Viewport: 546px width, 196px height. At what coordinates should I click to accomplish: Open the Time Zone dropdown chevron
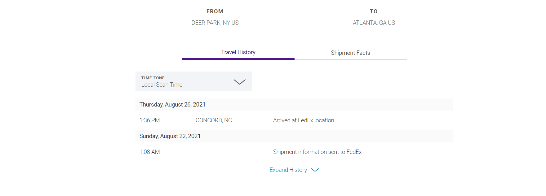239,82
